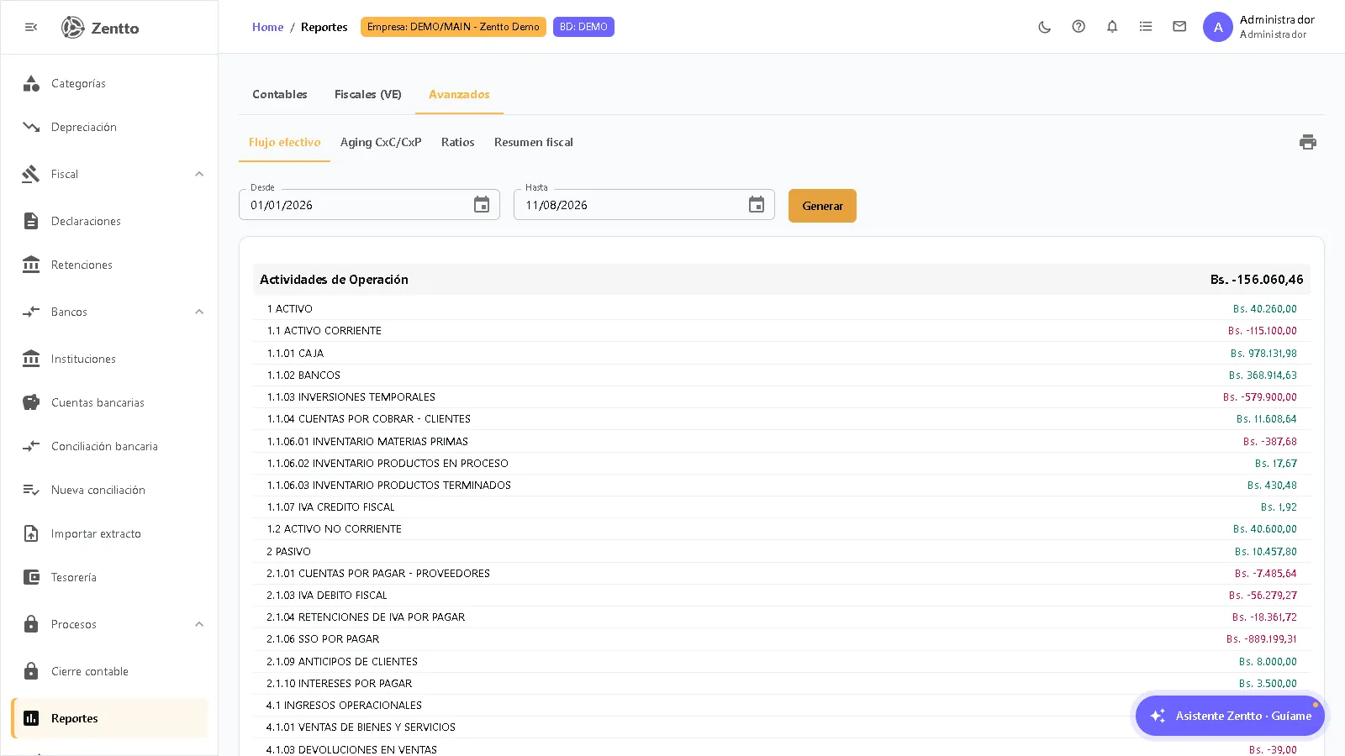Click the Bancos transfer icon
The width and height of the screenshot is (1345, 756).
(x=31, y=312)
